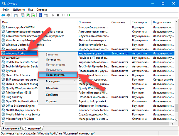
Task: Switch to the "Расширенный" tab
Action: pos(12,128)
